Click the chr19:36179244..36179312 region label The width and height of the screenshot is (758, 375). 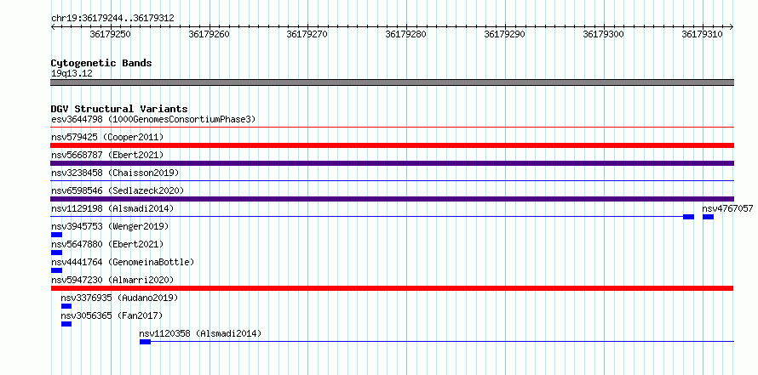click(x=112, y=19)
